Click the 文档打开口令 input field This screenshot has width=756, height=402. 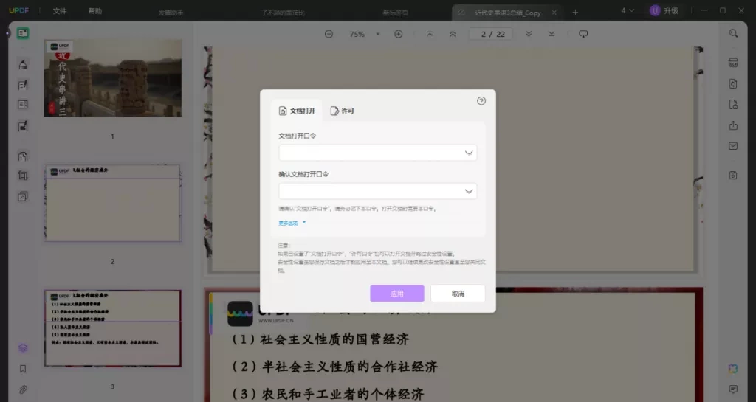[377, 153]
